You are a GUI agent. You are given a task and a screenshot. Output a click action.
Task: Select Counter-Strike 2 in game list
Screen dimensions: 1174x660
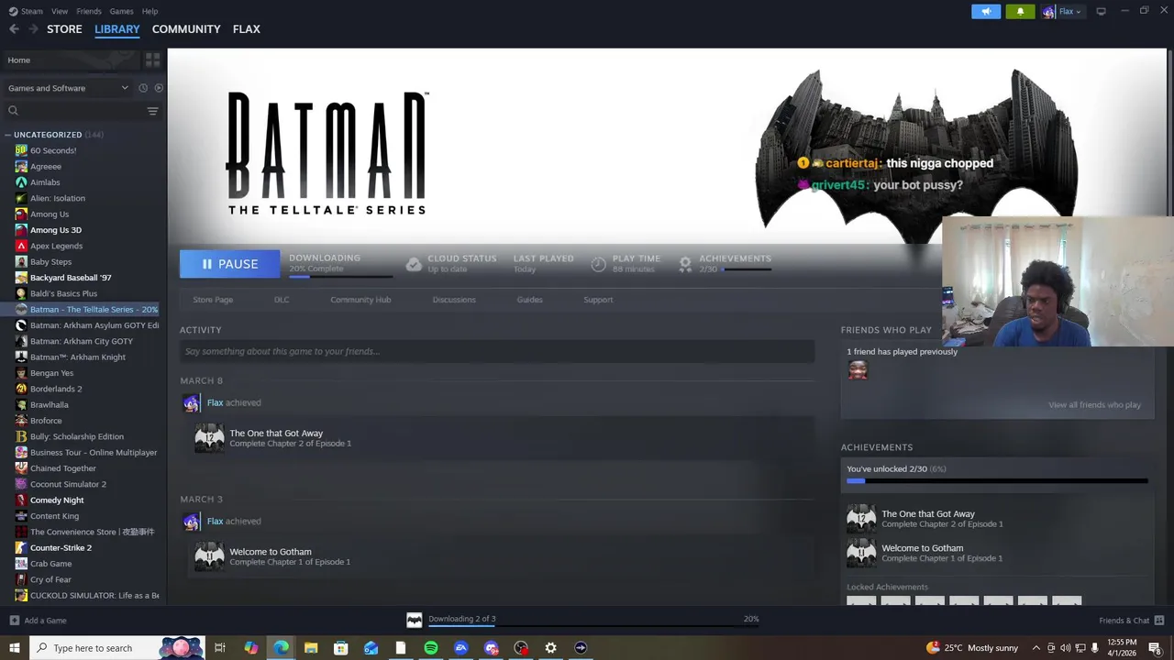[x=61, y=547]
